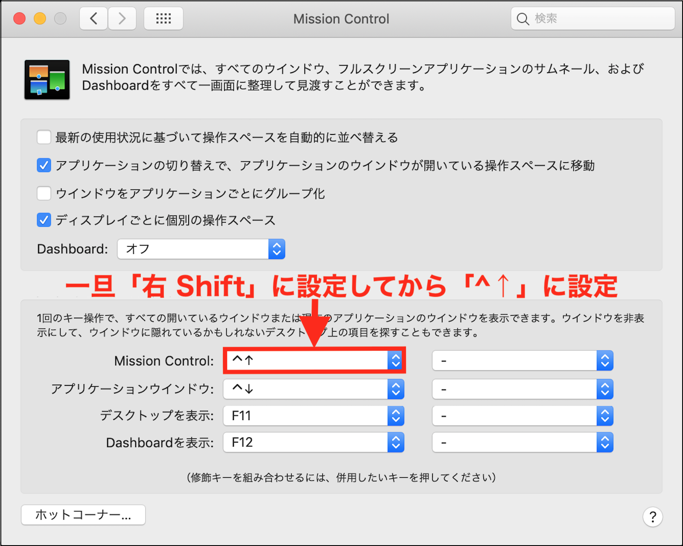
Task: Enable 最新の使用状況に基づいて操作スペースを自動的に並べ替える checkbox
Action: point(44,137)
